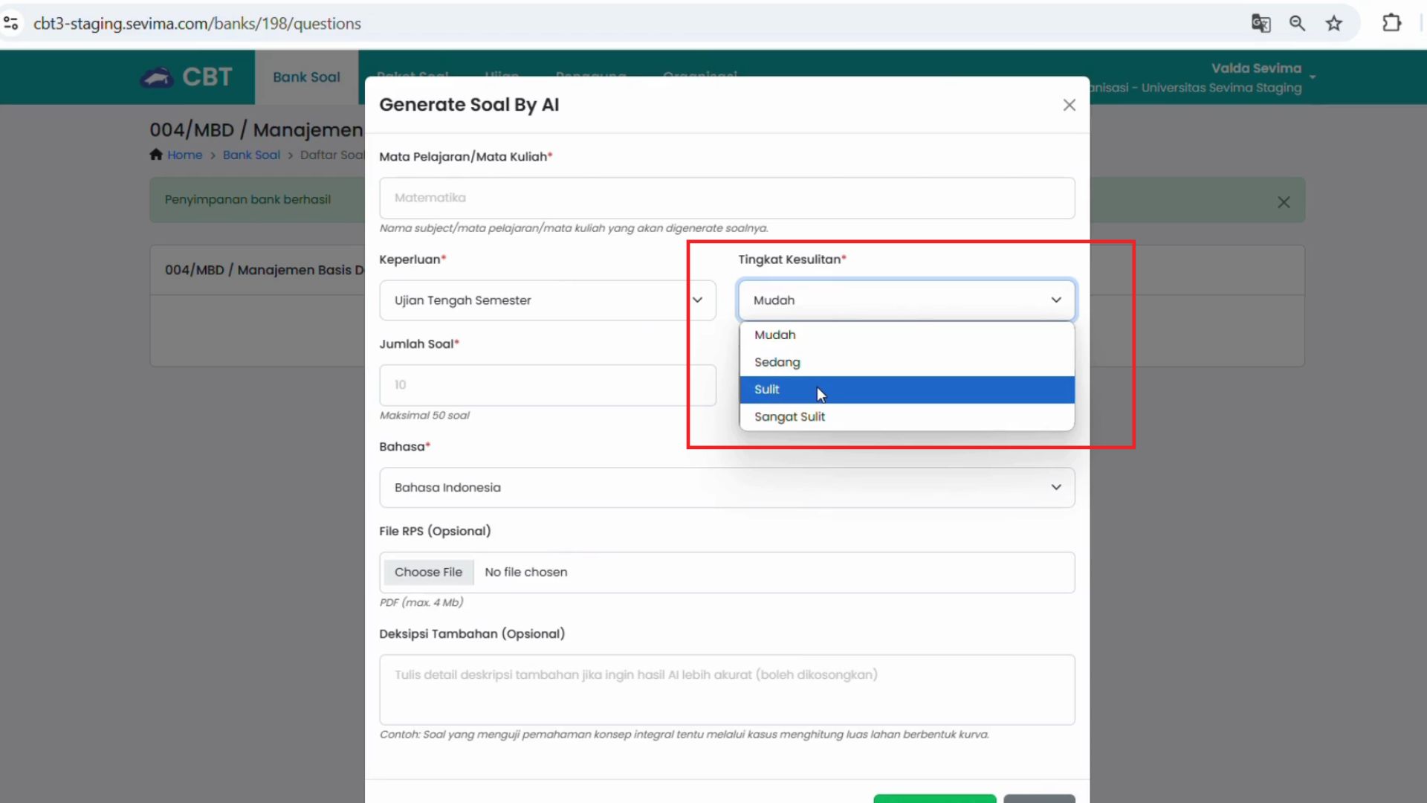Bookmark this page with the star icon
The image size is (1427, 803).
(1334, 23)
